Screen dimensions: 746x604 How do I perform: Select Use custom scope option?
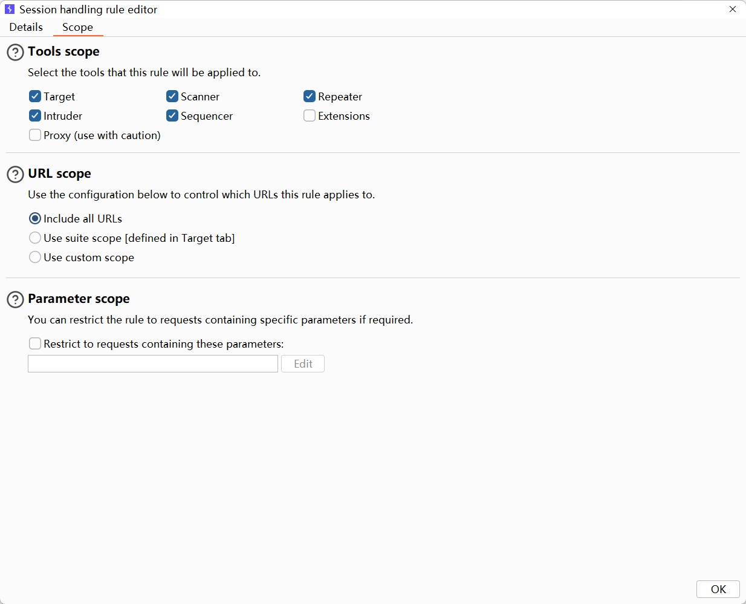point(35,258)
